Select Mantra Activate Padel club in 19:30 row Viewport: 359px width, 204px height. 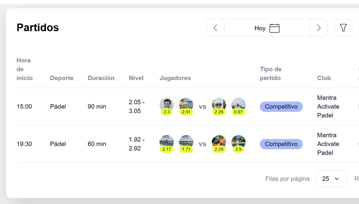tap(328, 144)
